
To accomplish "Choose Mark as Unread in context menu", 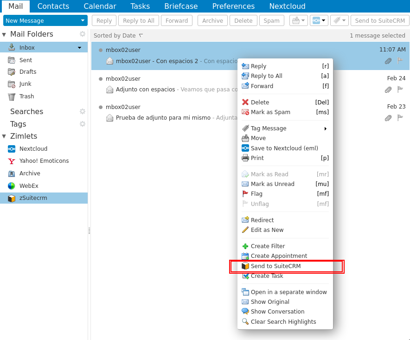I will pos(285,184).
